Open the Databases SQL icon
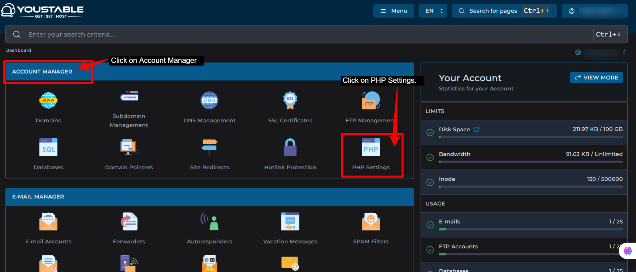 point(48,147)
